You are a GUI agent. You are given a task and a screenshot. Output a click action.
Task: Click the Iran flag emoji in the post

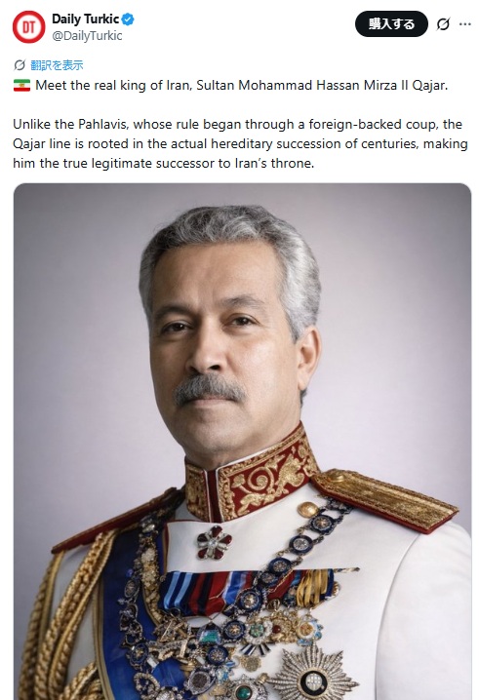coord(21,85)
